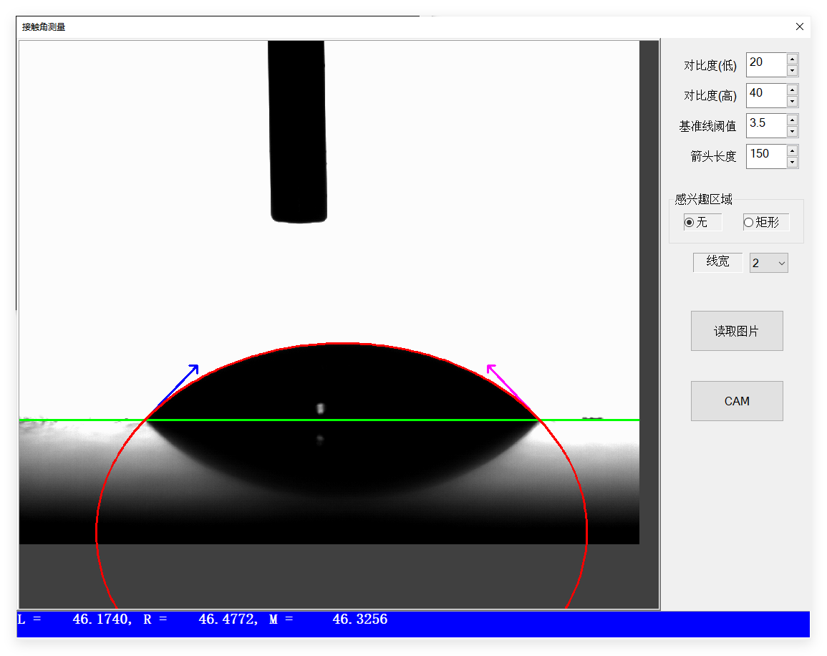Focus the 箭头长度 input field

[x=765, y=156]
